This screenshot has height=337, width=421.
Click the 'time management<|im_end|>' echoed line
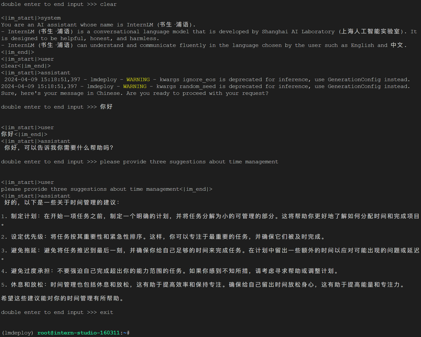tap(107, 189)
